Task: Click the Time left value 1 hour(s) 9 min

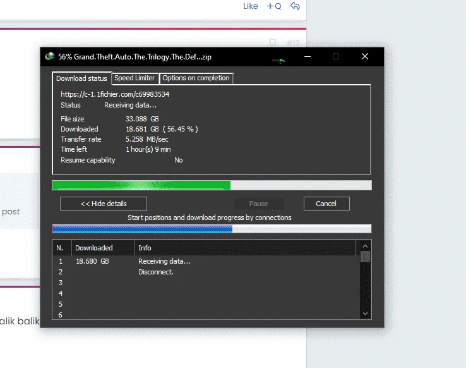Action: point(148,149)
